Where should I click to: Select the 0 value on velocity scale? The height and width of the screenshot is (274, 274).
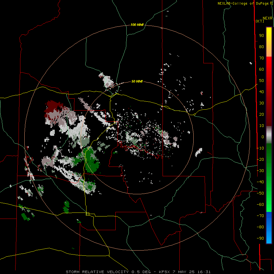[263, 137]
